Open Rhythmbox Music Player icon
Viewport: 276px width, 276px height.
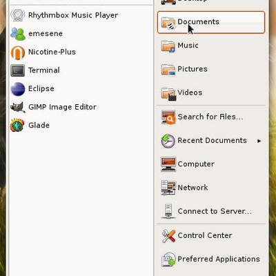coord(18,15)
